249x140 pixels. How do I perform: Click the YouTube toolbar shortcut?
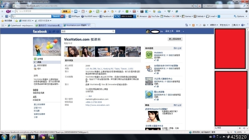pyautogui.click(x=154, y=16)
